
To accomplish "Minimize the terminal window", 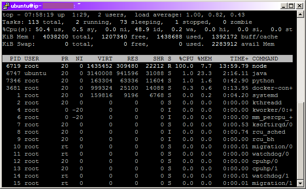I will click(283, 5).
